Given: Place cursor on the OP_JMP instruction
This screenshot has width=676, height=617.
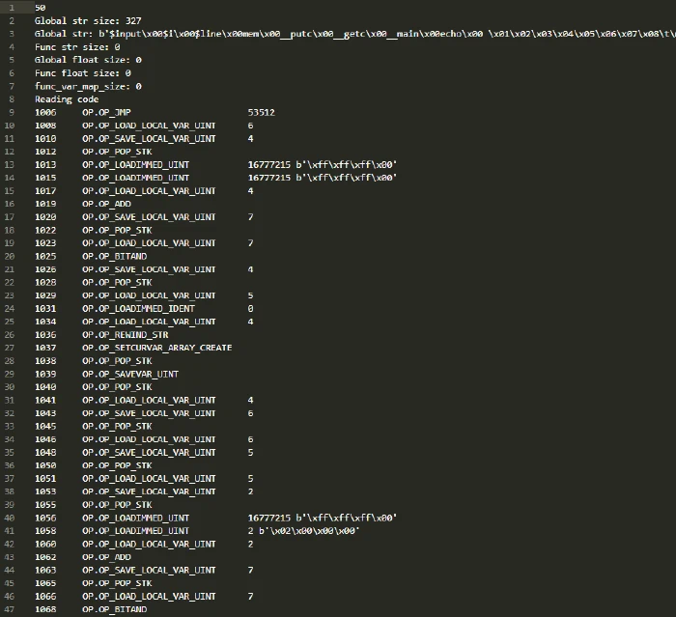Looking at the screenshot, I should coord(106,113).
